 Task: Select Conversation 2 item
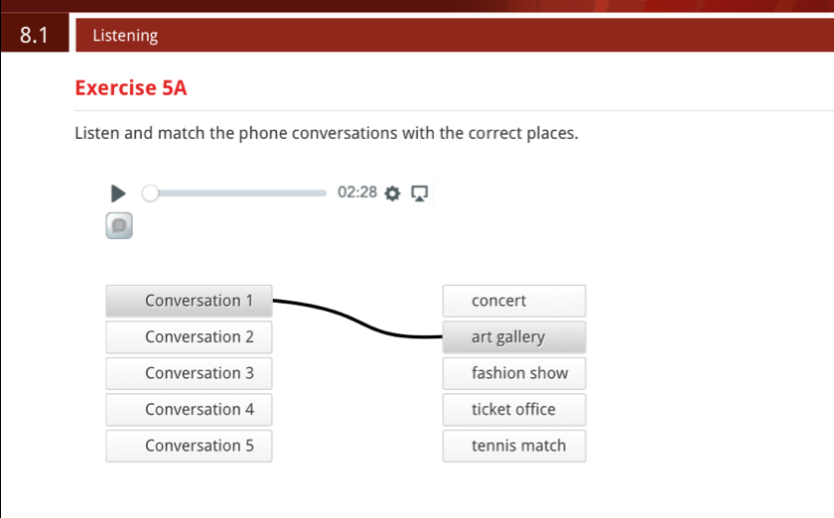click(189, 337)
